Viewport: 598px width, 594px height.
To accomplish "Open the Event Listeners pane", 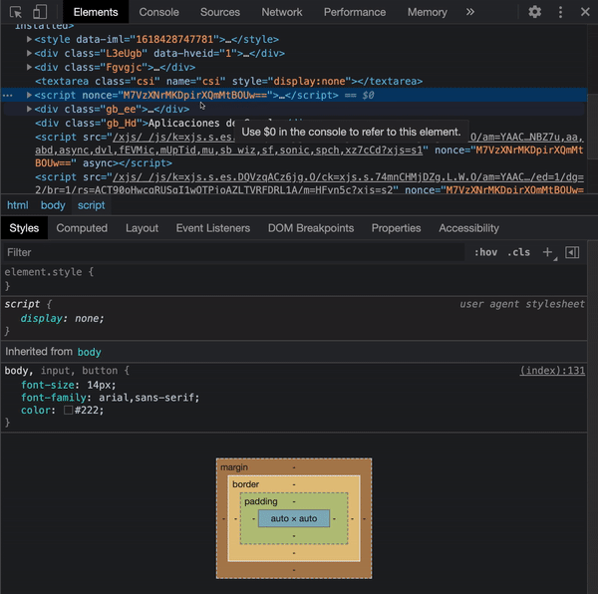I will 213,228.
